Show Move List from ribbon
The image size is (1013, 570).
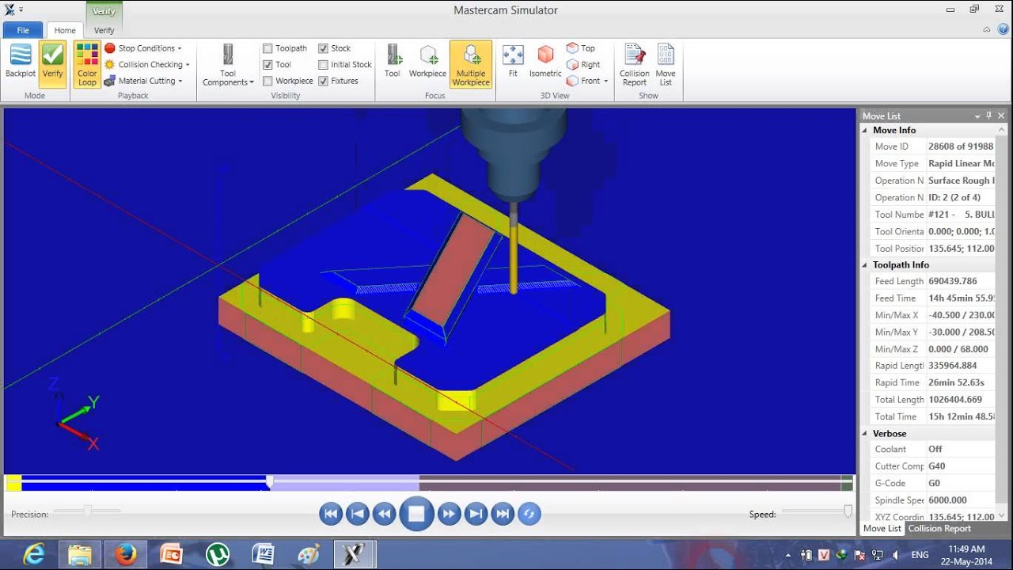(x=666, y=64)
